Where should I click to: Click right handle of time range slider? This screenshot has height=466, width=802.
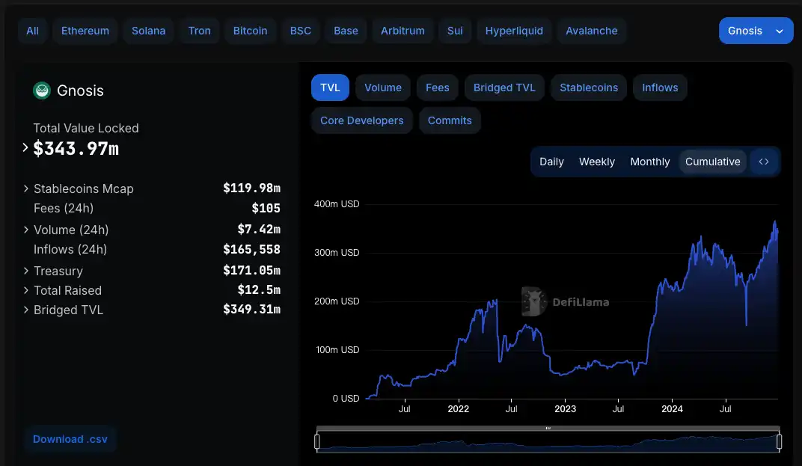[x=779, y=441]
